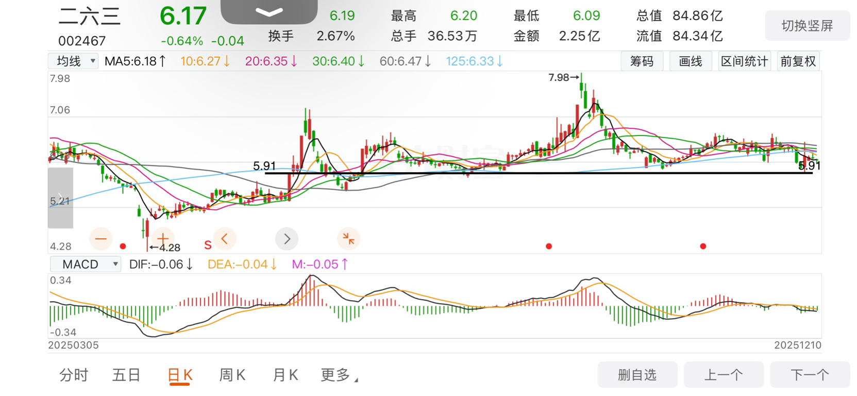
Task: Switch to the 分时 tab
Action: click(x=74, y=375)
